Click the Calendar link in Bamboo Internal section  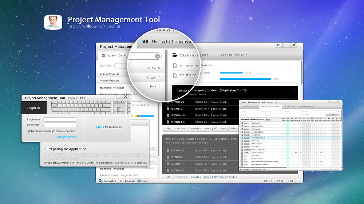pos(142,105)
